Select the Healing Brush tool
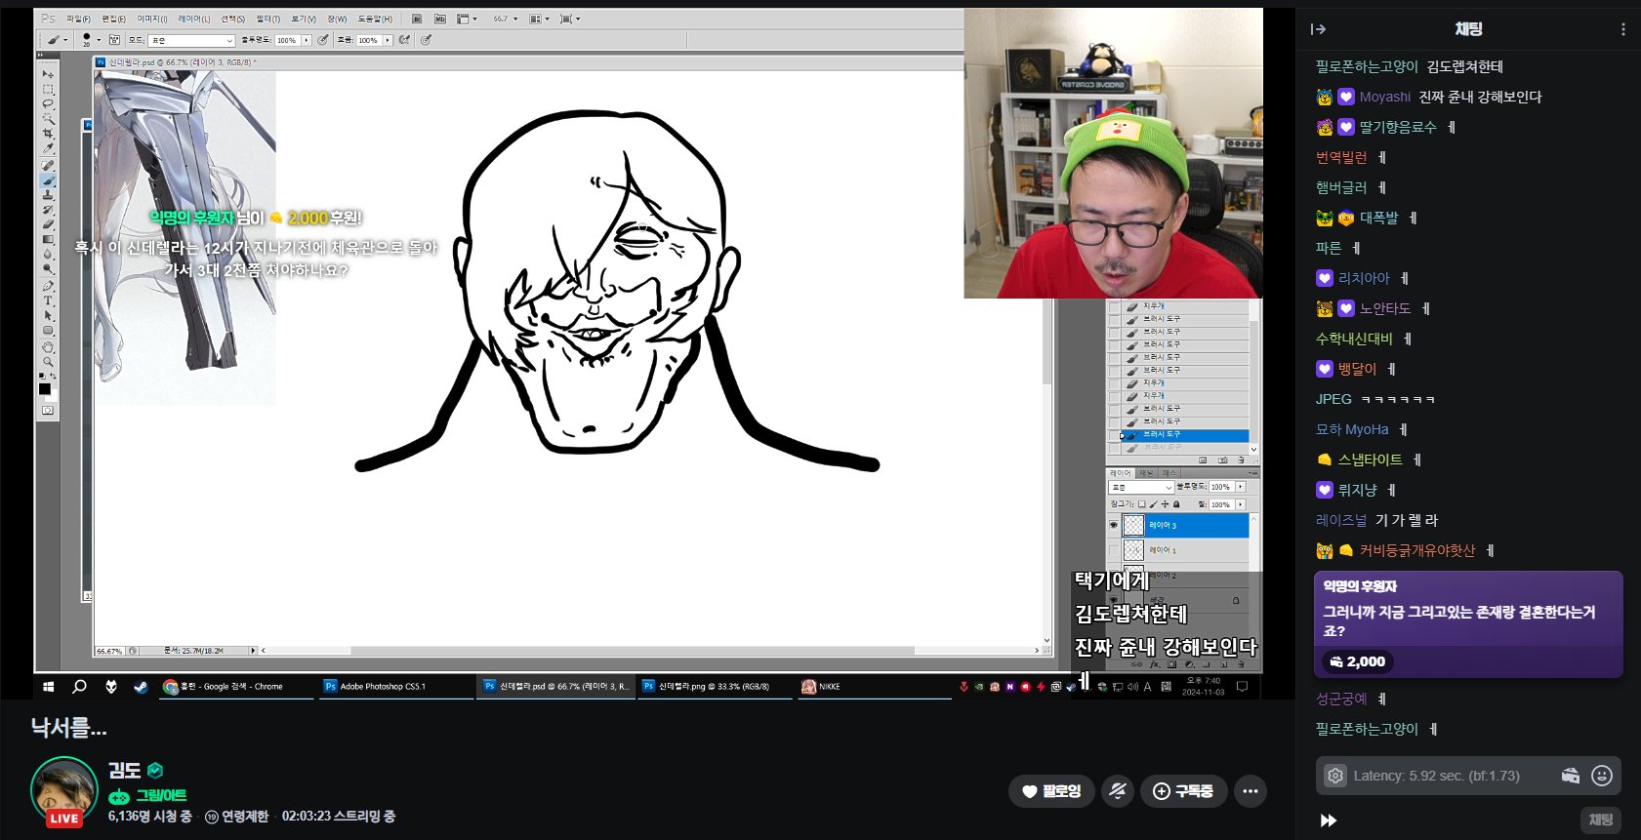This screenshot has width=1641, height=840. [x=48, y=166]
